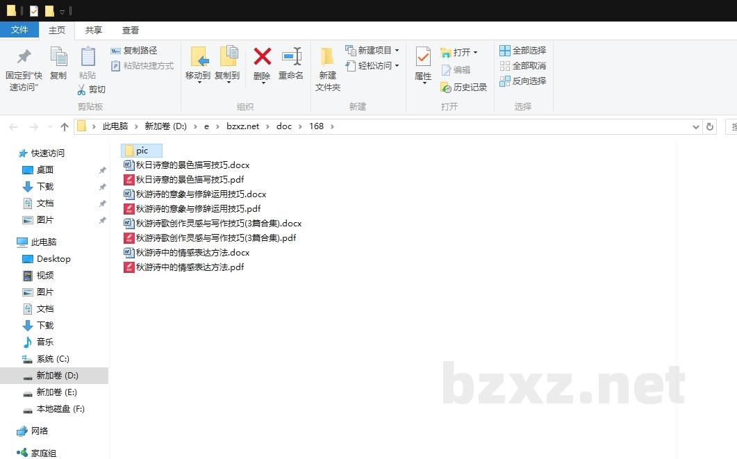Click Refresh button next to address bar
Image resolution: width=737 pixels, height=459 pixels.
(x=709, y=126)
